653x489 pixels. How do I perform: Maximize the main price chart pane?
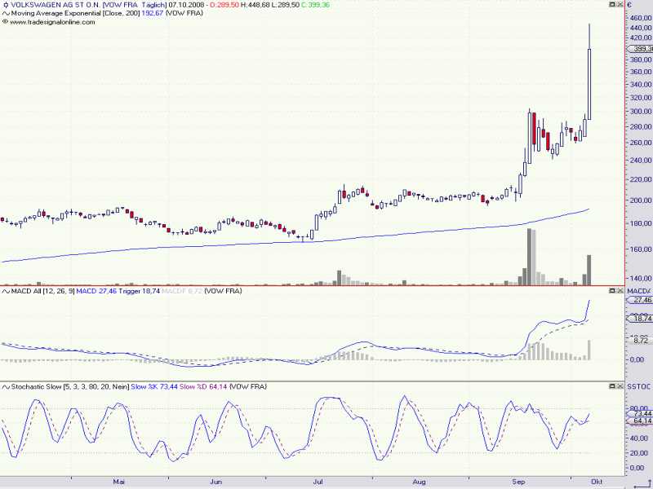click(x=613, y=4)
